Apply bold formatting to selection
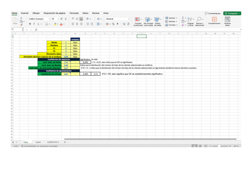Image resolution: width=252 pixels, height=178 pixels. [31, 24]
